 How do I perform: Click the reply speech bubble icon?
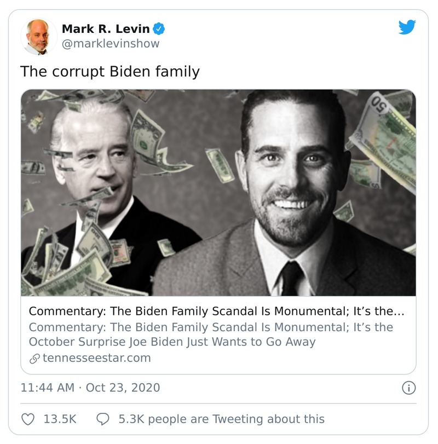[102, 419]
